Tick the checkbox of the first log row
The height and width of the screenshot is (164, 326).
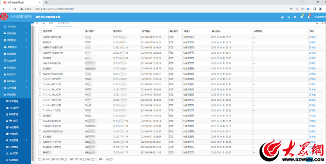point(40,37)
